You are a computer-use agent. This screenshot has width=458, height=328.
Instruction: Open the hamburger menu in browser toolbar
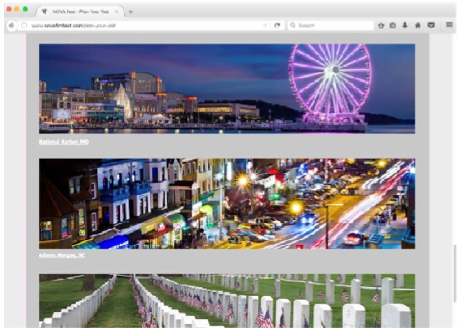click(x=449, y=25)
